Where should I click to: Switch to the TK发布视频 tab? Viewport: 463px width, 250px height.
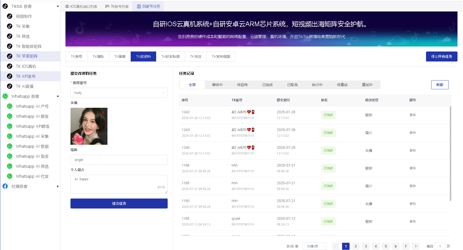221,56
